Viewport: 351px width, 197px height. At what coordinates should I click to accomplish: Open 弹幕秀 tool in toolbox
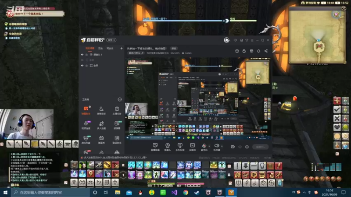(101, 140)
